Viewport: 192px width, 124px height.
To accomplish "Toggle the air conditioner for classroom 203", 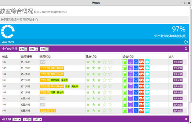I will pos(147,92).
